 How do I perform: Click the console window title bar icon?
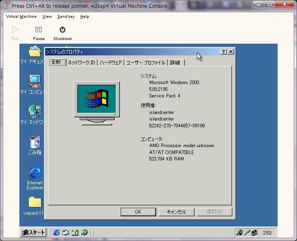[x=6, y=6]
